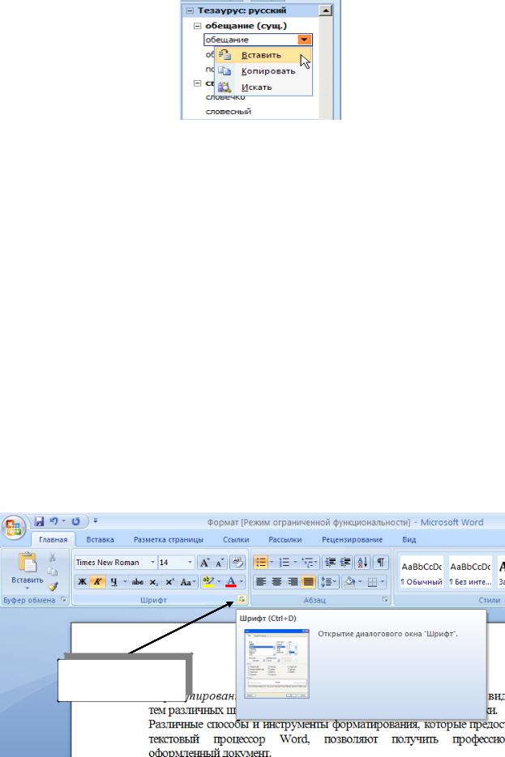
Task: Open the Ссылки ribbon tab
Action: point(236,540)
